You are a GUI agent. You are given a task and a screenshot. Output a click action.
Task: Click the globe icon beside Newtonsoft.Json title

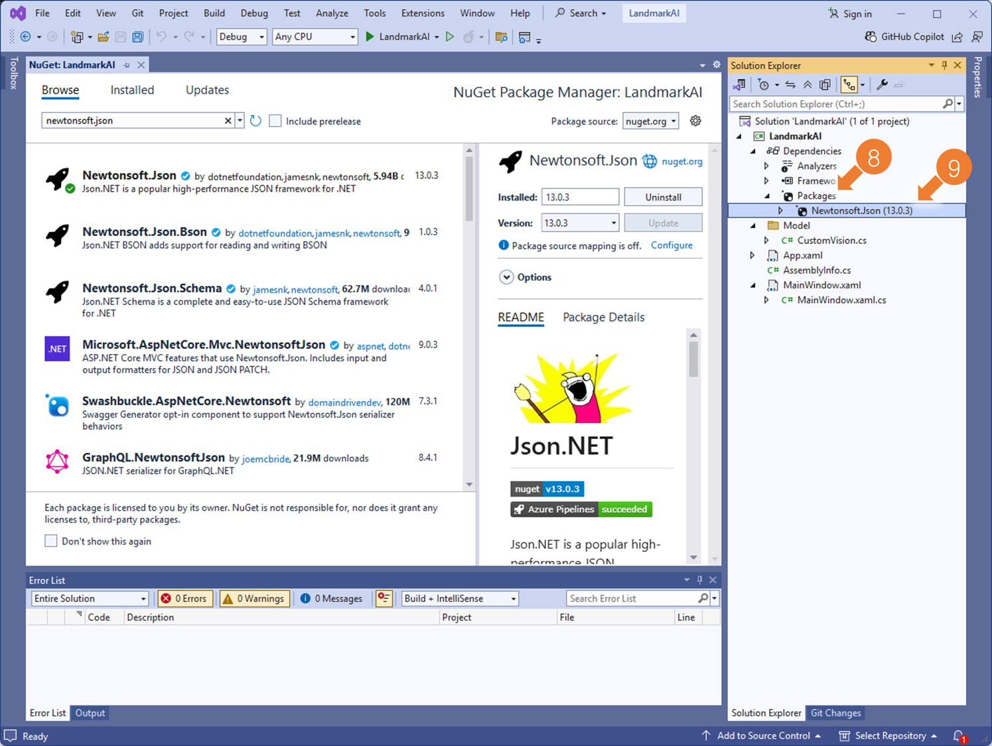(650, 161)
